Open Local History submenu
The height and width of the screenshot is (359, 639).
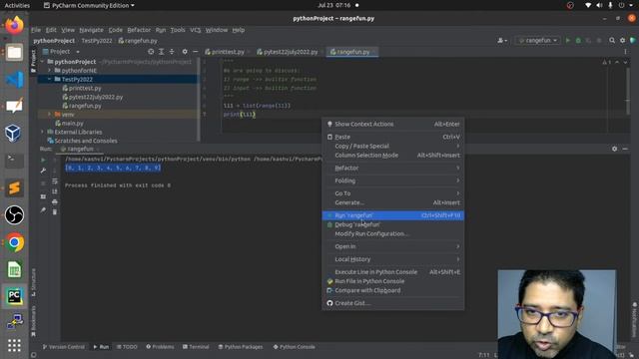click(x=393, y=259)
